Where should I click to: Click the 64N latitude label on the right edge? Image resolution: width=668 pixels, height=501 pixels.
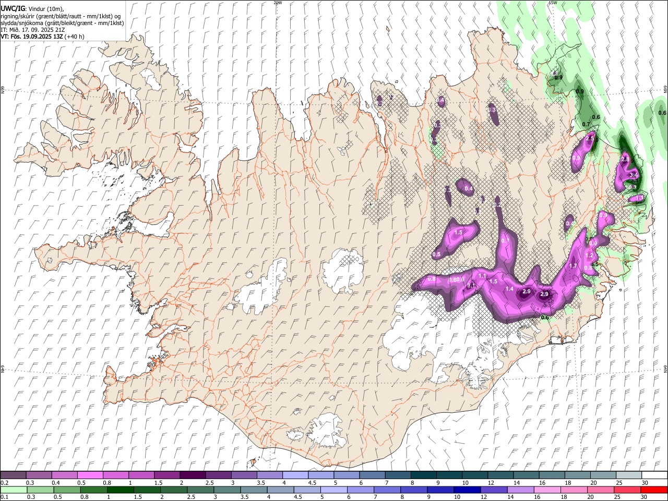tap(665, 368)
